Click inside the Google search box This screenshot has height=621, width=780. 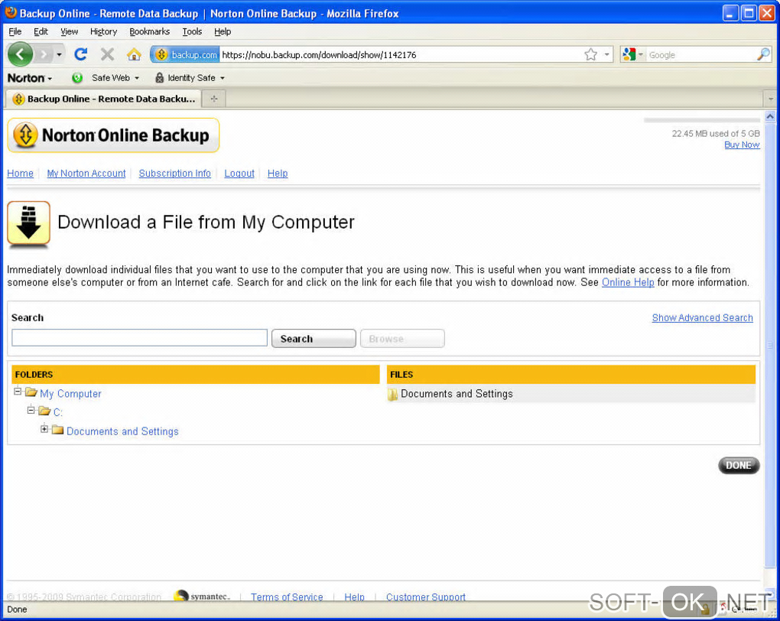coord(700,55)
